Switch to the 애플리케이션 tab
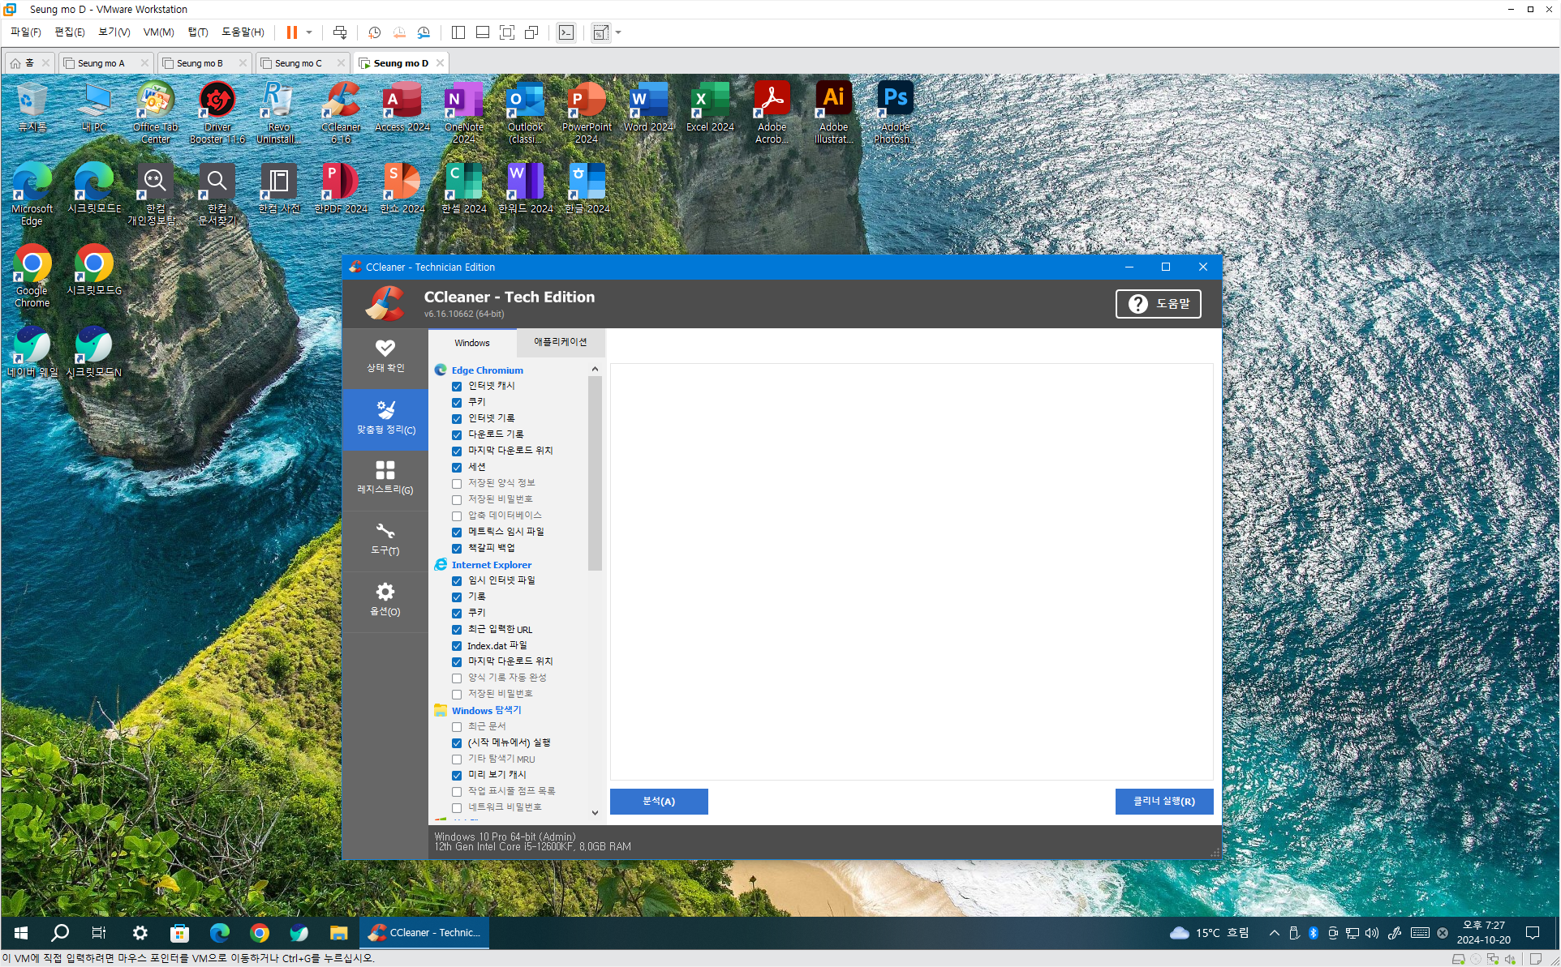The width and height of the screenshot is (1561, 967). pyautogui.click(x=560, y=342)
